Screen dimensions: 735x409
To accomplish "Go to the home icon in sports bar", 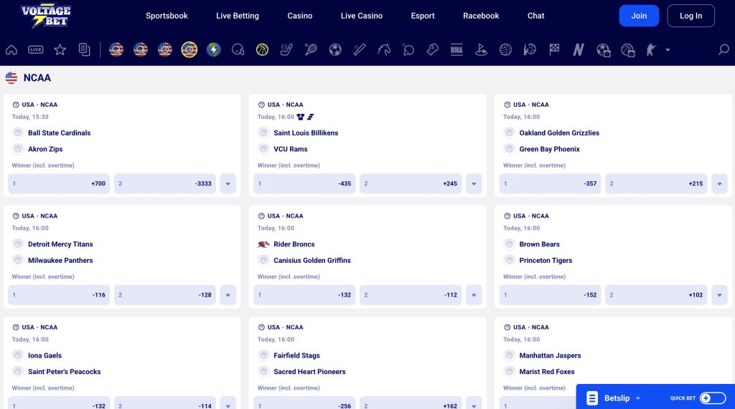I will point(11,49).
